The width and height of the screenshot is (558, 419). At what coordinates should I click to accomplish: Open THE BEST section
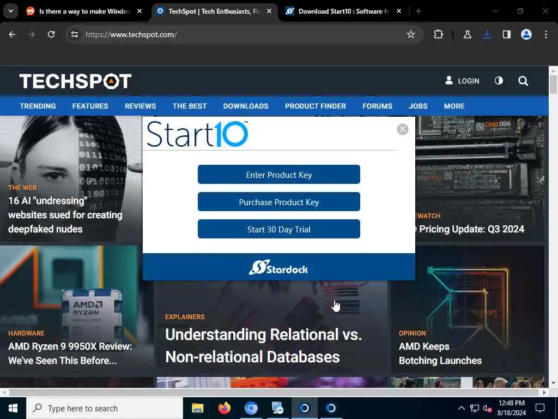pos(189,106)
